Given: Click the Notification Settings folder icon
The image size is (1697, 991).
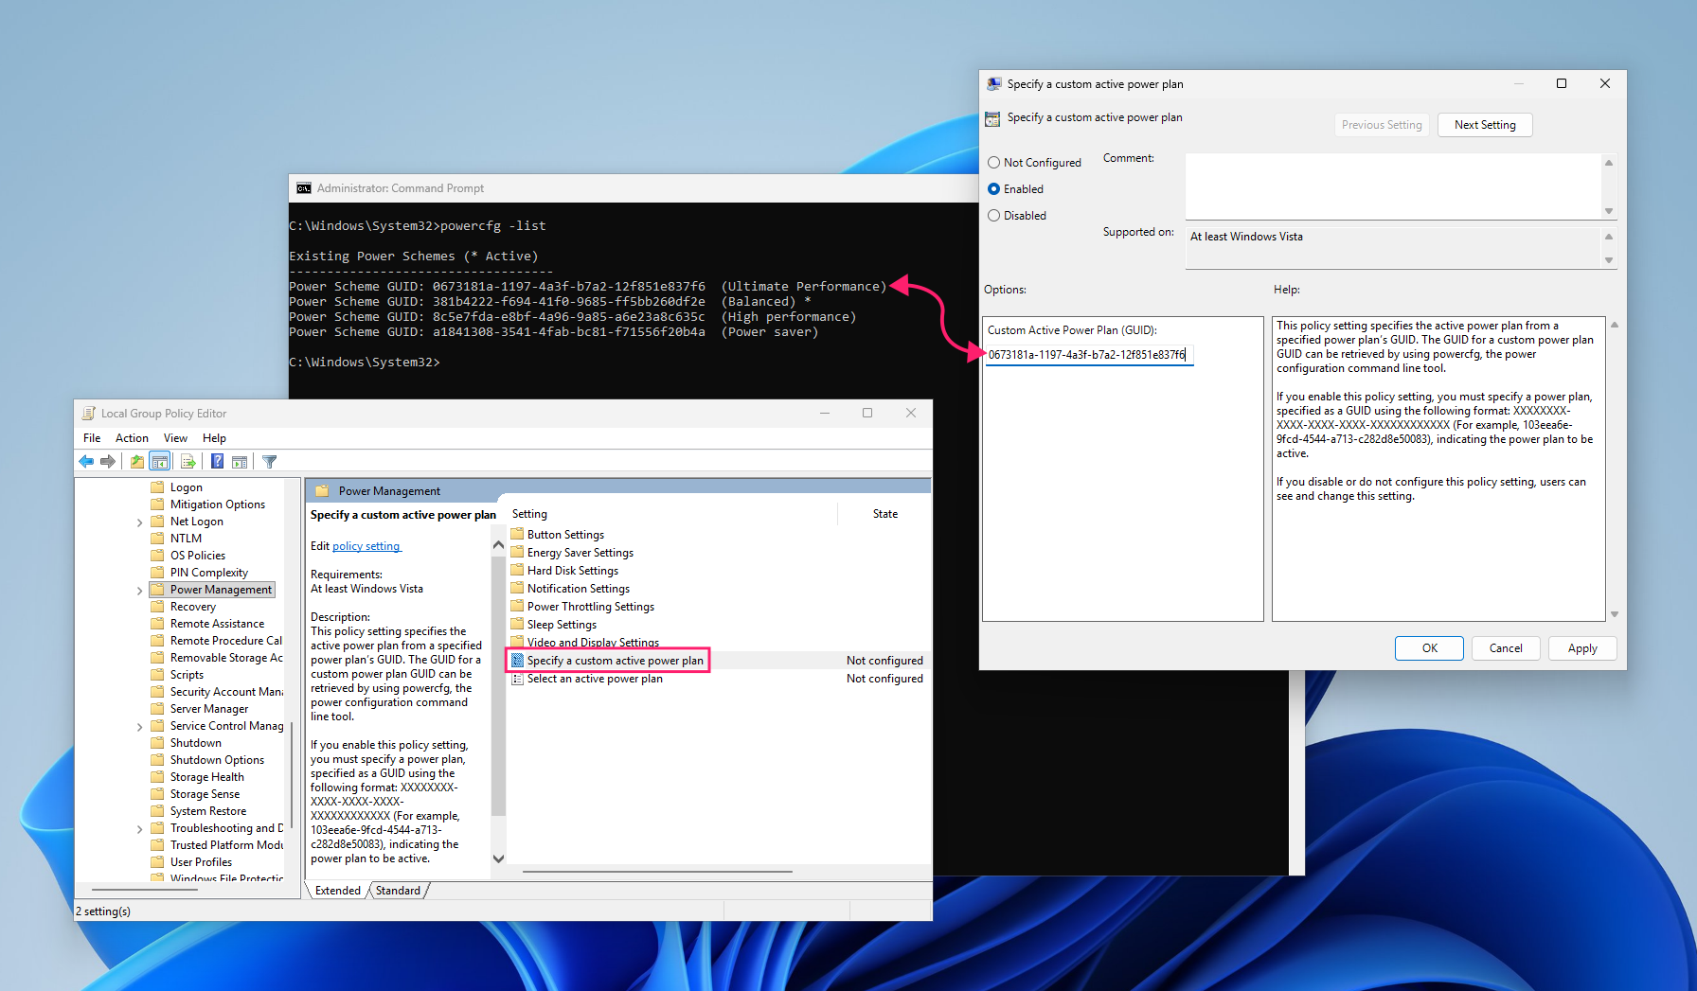Looking at the screenshot, I should pyautogui.click(x=518, y=589).
